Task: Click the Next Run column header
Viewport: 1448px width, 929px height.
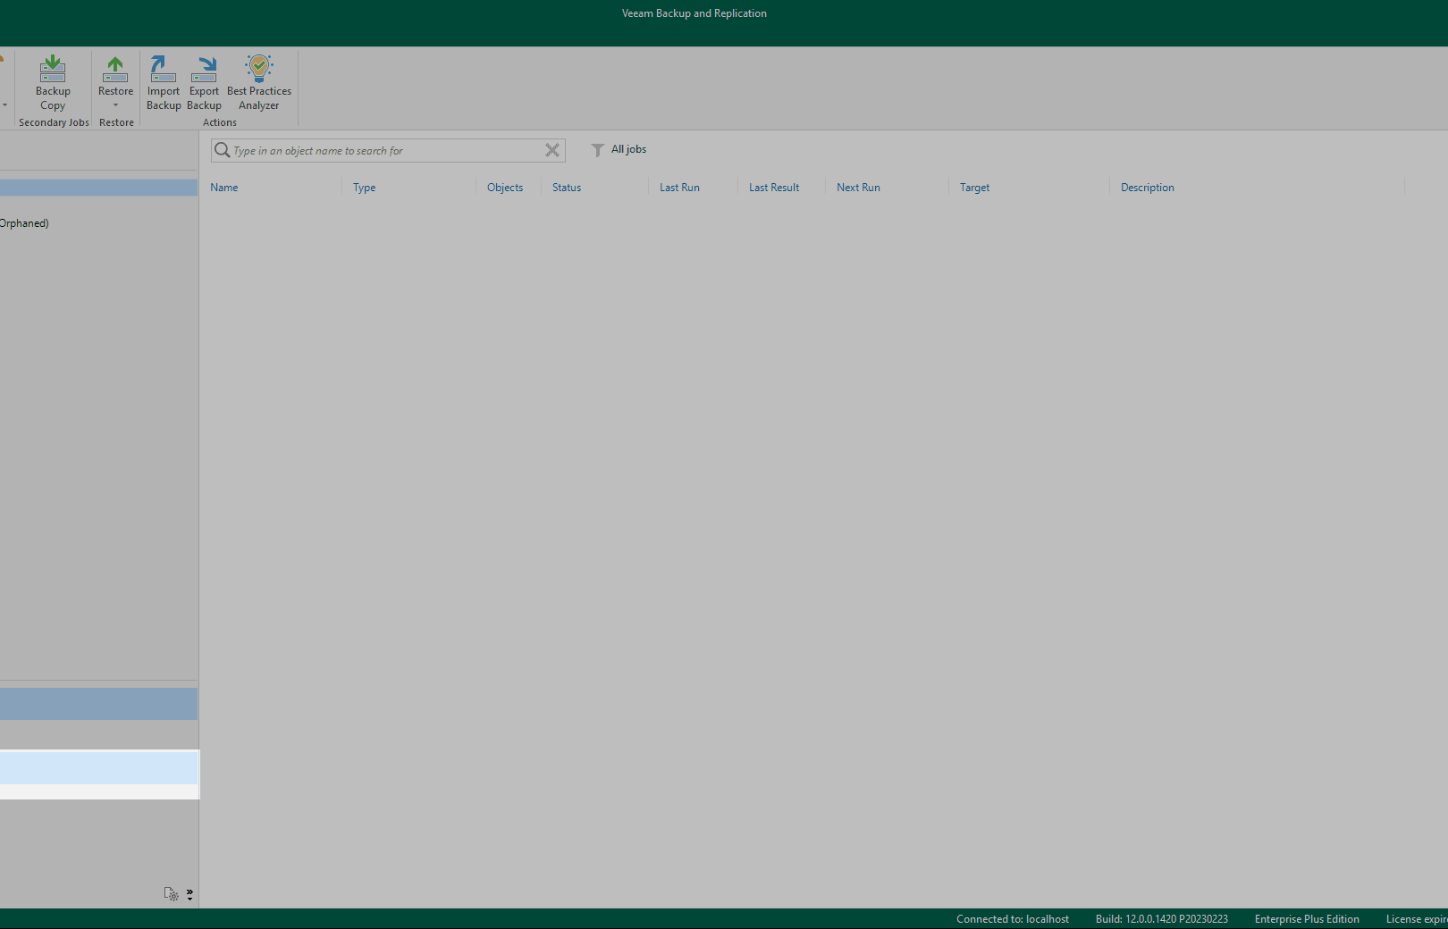Action: click(858, 188)
